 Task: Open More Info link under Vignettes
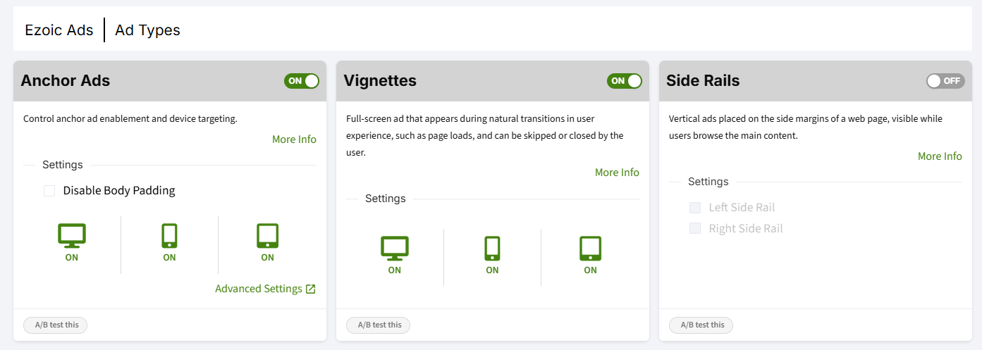(x=617, y=173)
